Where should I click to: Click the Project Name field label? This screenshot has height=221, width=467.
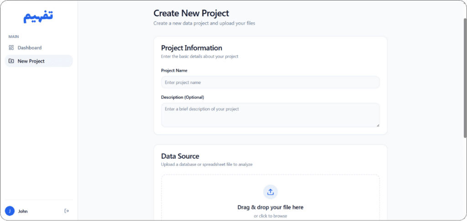(x=174, y=71)
